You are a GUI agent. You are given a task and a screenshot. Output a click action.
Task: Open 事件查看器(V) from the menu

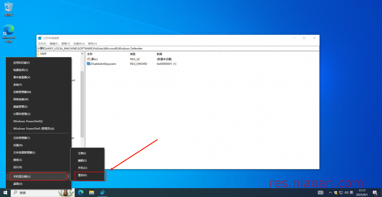coord(39,77)
